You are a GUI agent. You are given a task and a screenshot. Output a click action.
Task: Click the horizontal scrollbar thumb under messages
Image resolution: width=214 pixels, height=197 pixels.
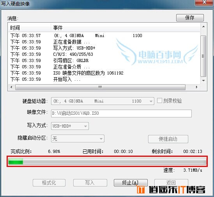[x=100, y=87]
